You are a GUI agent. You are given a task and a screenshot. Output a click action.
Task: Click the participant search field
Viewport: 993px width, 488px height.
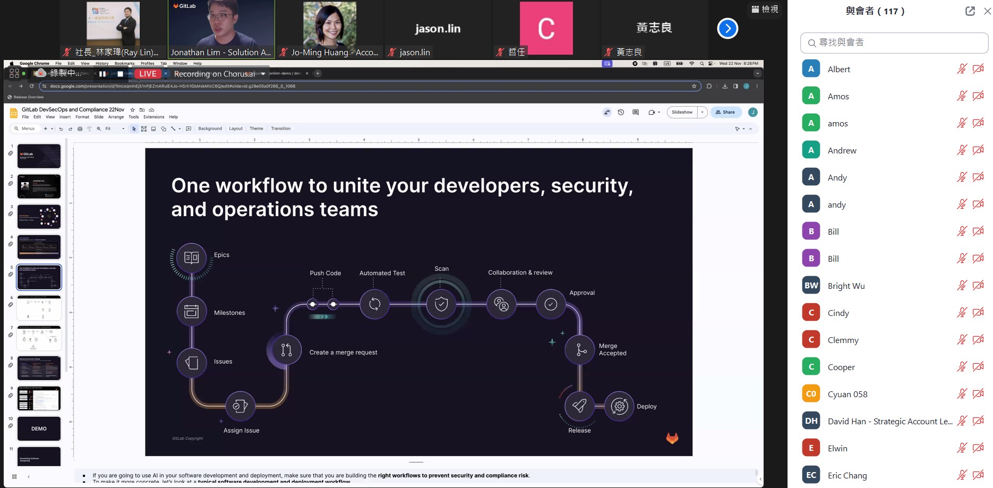tap(894, 42)
